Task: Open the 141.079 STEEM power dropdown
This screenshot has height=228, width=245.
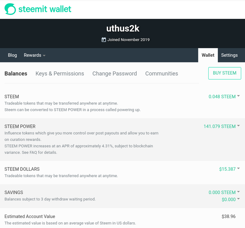Action: [222, 126]
